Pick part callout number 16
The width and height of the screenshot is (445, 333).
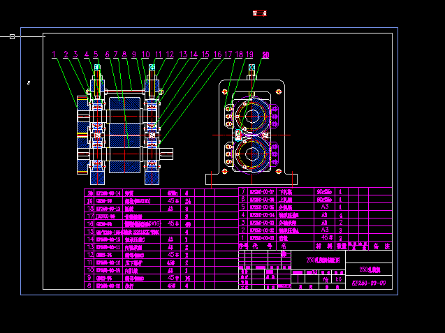pos(217,54)
